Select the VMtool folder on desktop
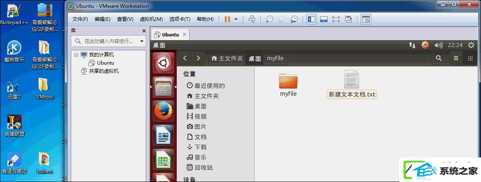This screenshot has width=481, height=182. click(45, 89)
